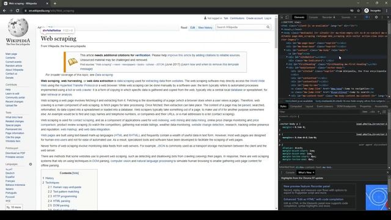Click the Wikipedia globe logo

click(18, 28)
